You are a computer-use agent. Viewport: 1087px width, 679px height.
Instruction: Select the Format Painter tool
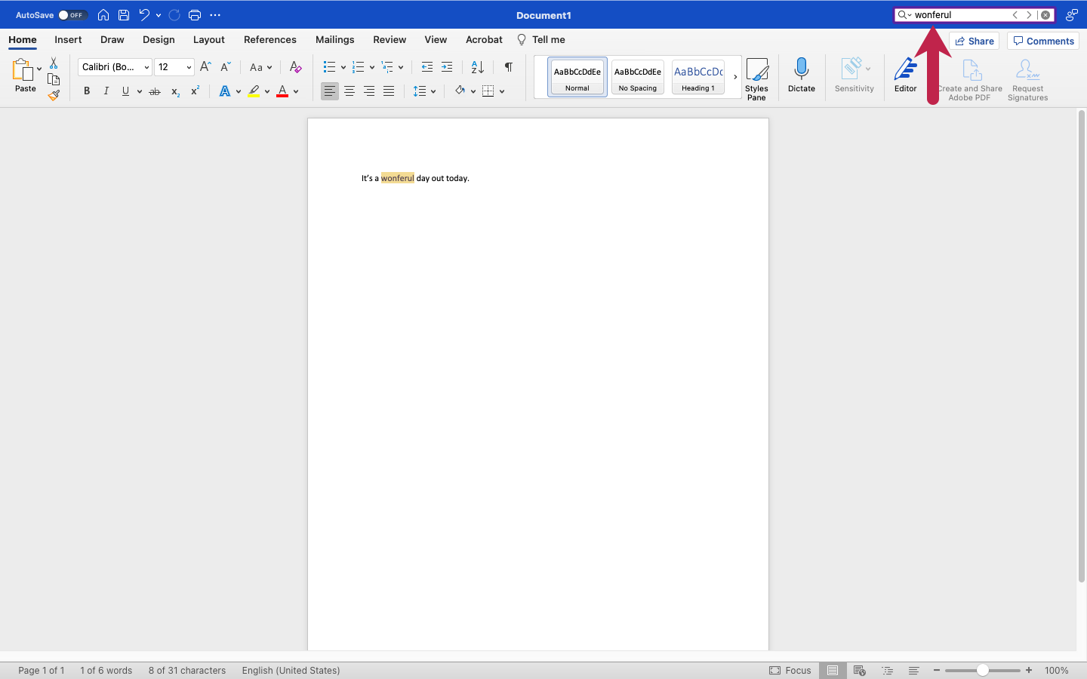(53, 95)
